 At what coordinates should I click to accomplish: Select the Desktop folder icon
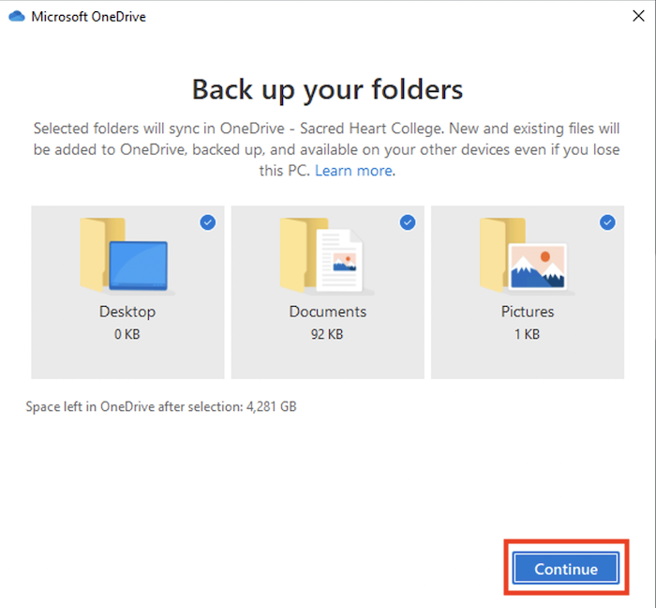[125, 254]
